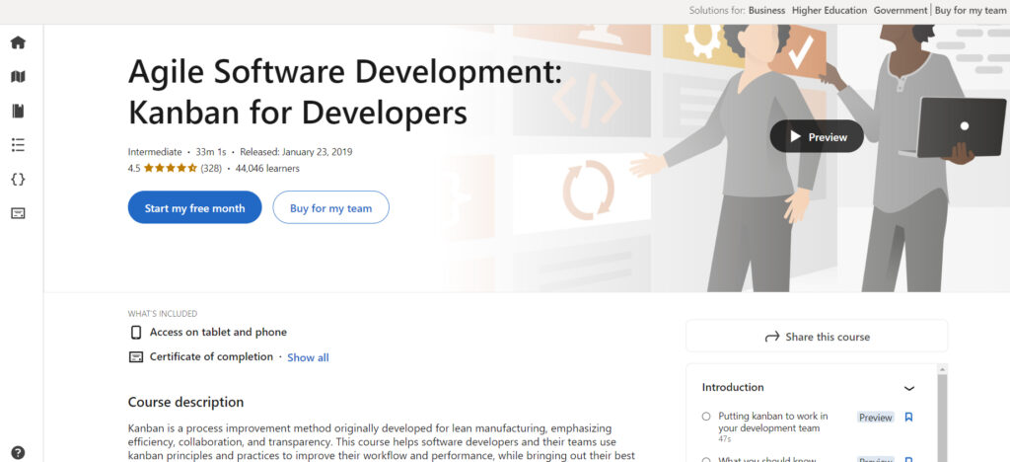Screen dimensions: 1010x462
Task: Open the 'Putting kanban to work' lesson title
Action: (x=772, y=422)
